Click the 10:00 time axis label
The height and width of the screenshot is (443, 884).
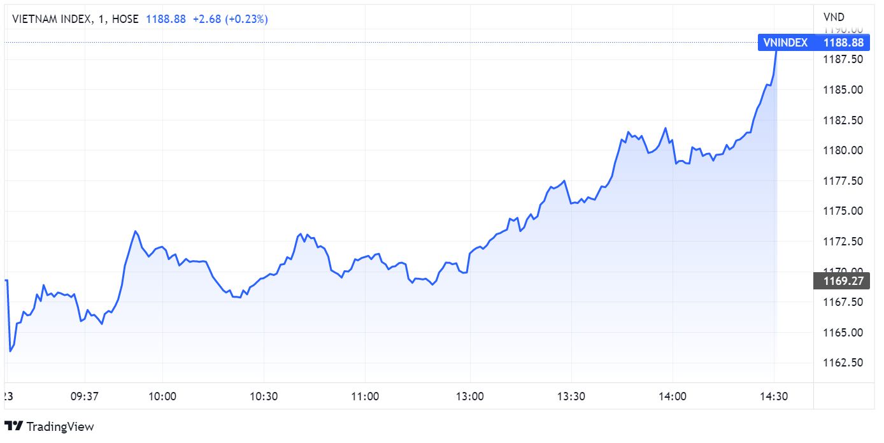coord(162,396)
